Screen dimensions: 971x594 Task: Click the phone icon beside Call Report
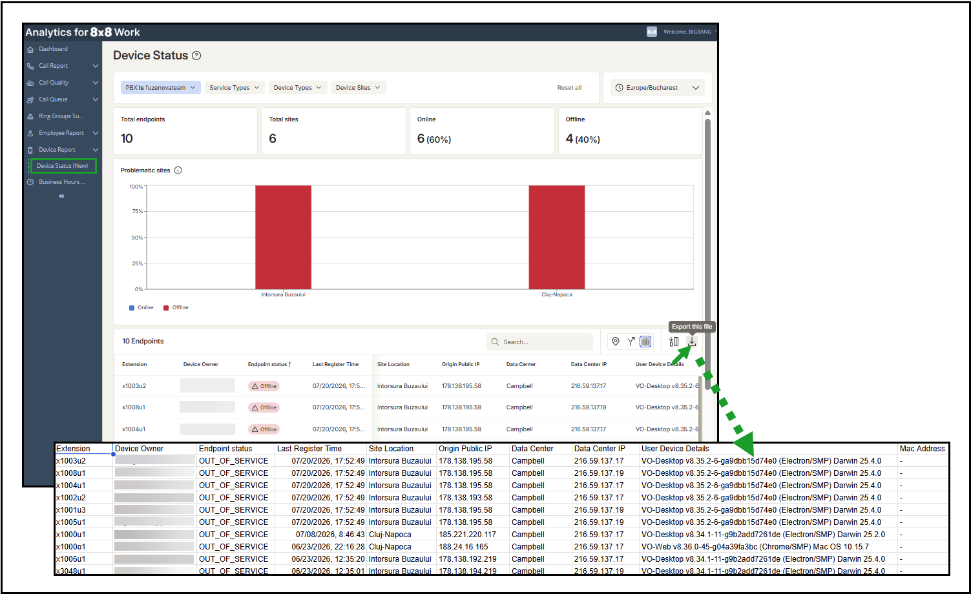tap(30, 66)
